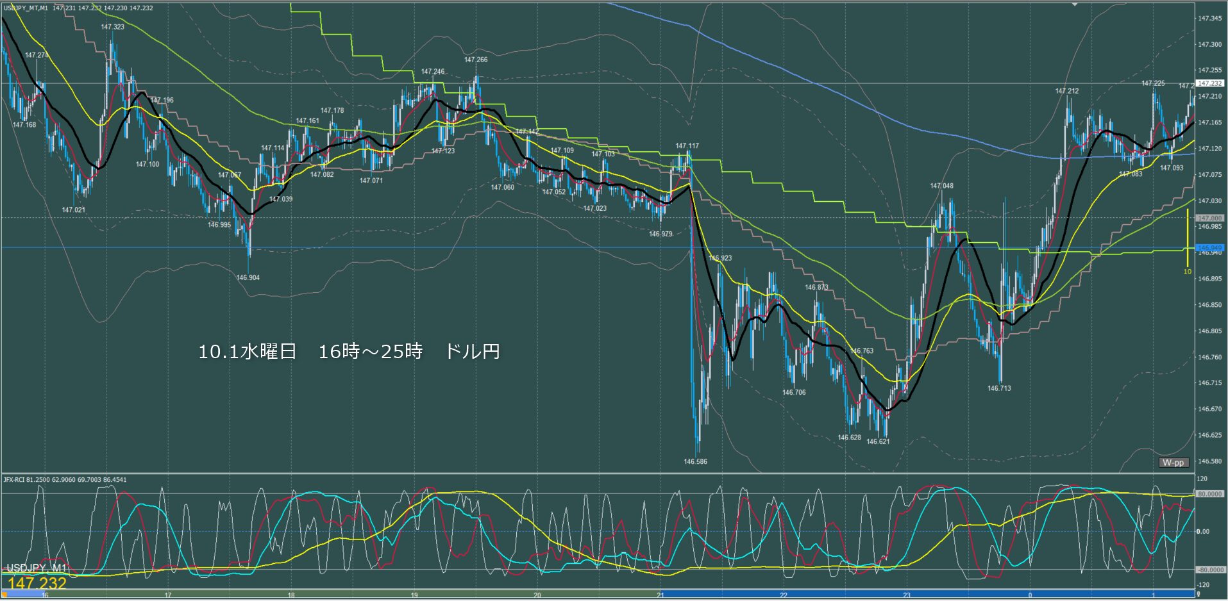Image resolution: width=1228 pixels, height=601 pixels.
Task: Click the 23 hour mark on the timeline
Action: point(907,595)
